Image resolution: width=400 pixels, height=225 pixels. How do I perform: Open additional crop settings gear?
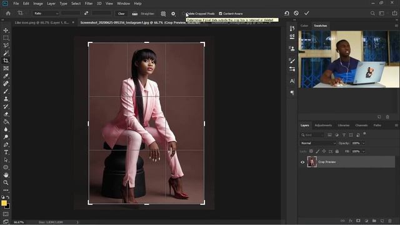[x=173, y=14]
